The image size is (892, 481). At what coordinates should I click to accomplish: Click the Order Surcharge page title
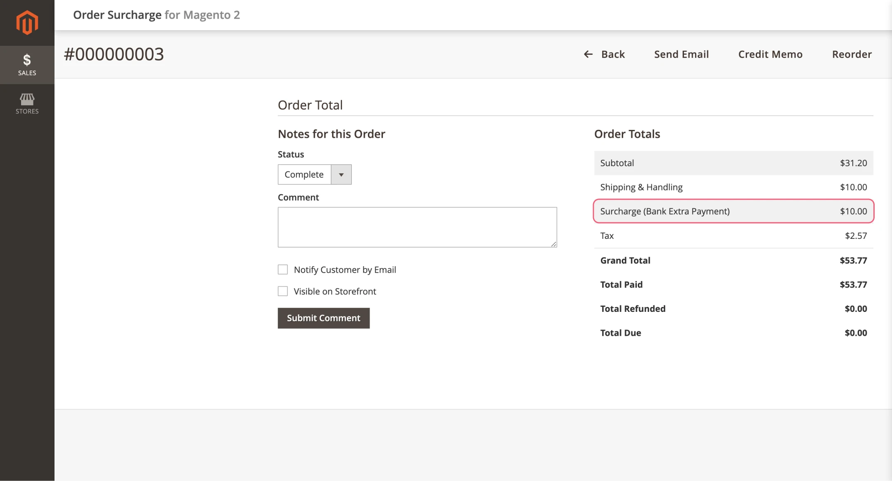coord(156,15)
